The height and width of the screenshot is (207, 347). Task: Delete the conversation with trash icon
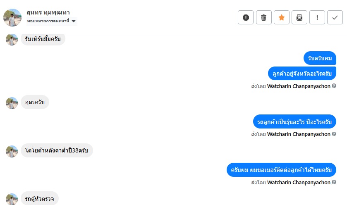pos(263,17)
